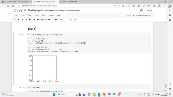This screenshot has height=97, width=173.
Task: Open the browser Settings and more menu
Action: pyautogui.click(x=164, y=6)
